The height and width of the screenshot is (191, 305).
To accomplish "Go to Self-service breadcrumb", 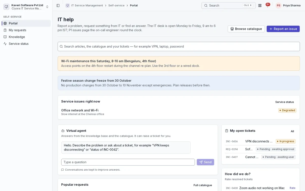I will click(x=116, y=5).
